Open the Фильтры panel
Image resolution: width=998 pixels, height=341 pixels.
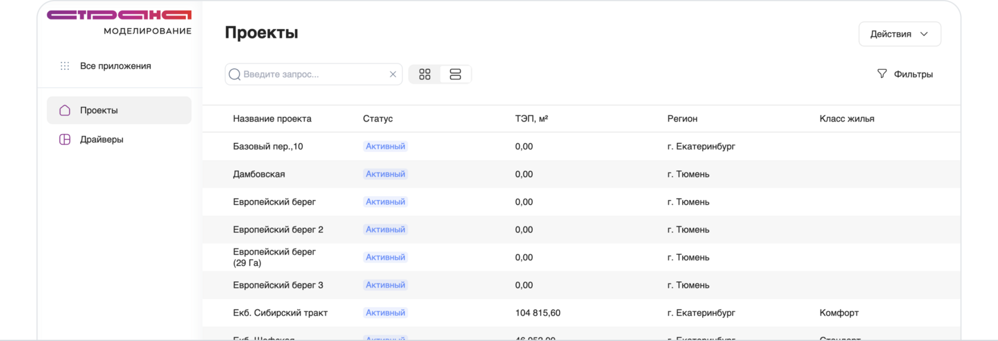coord(913,74)
